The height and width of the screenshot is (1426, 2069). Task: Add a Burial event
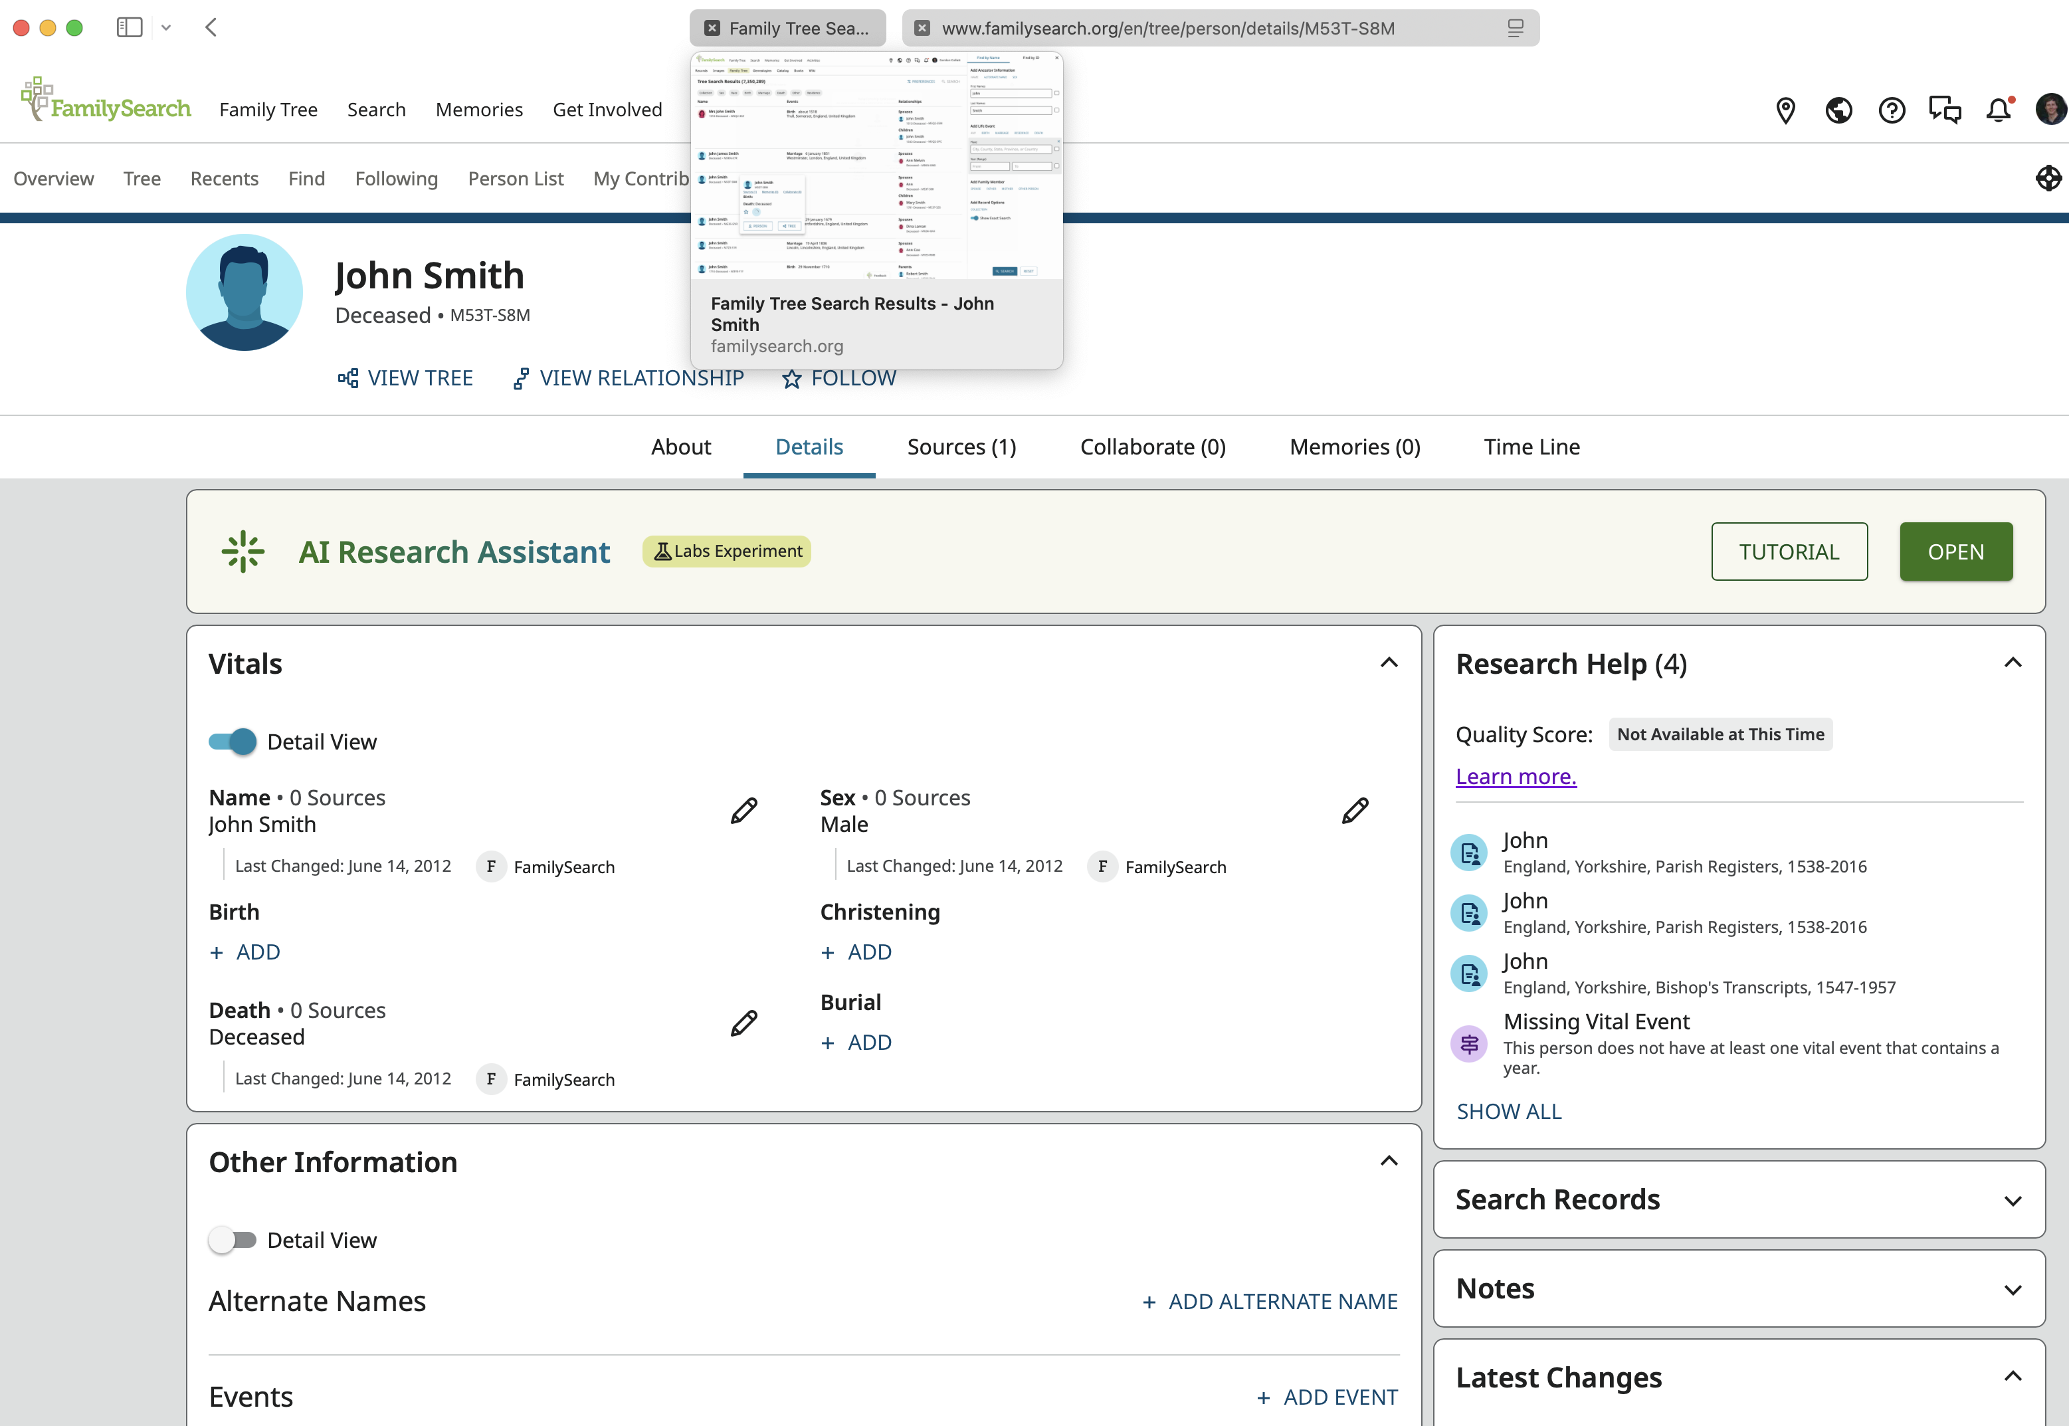[x=856, y=1042]
